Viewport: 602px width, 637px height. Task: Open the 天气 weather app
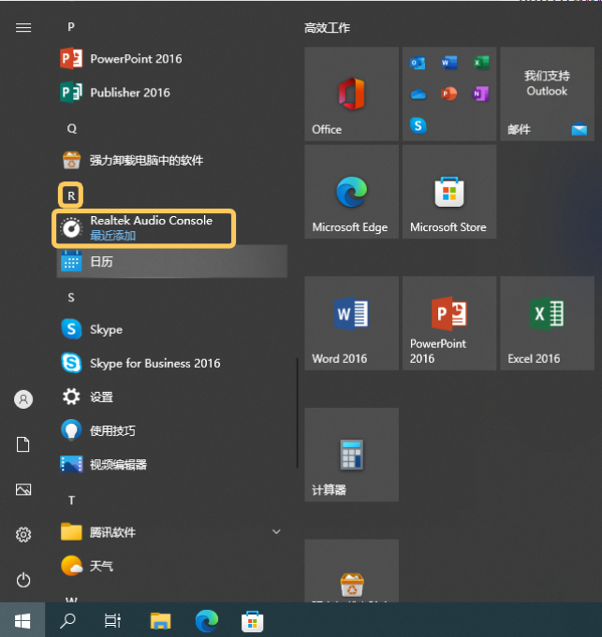pyautogui.click(x=171, y=566)
